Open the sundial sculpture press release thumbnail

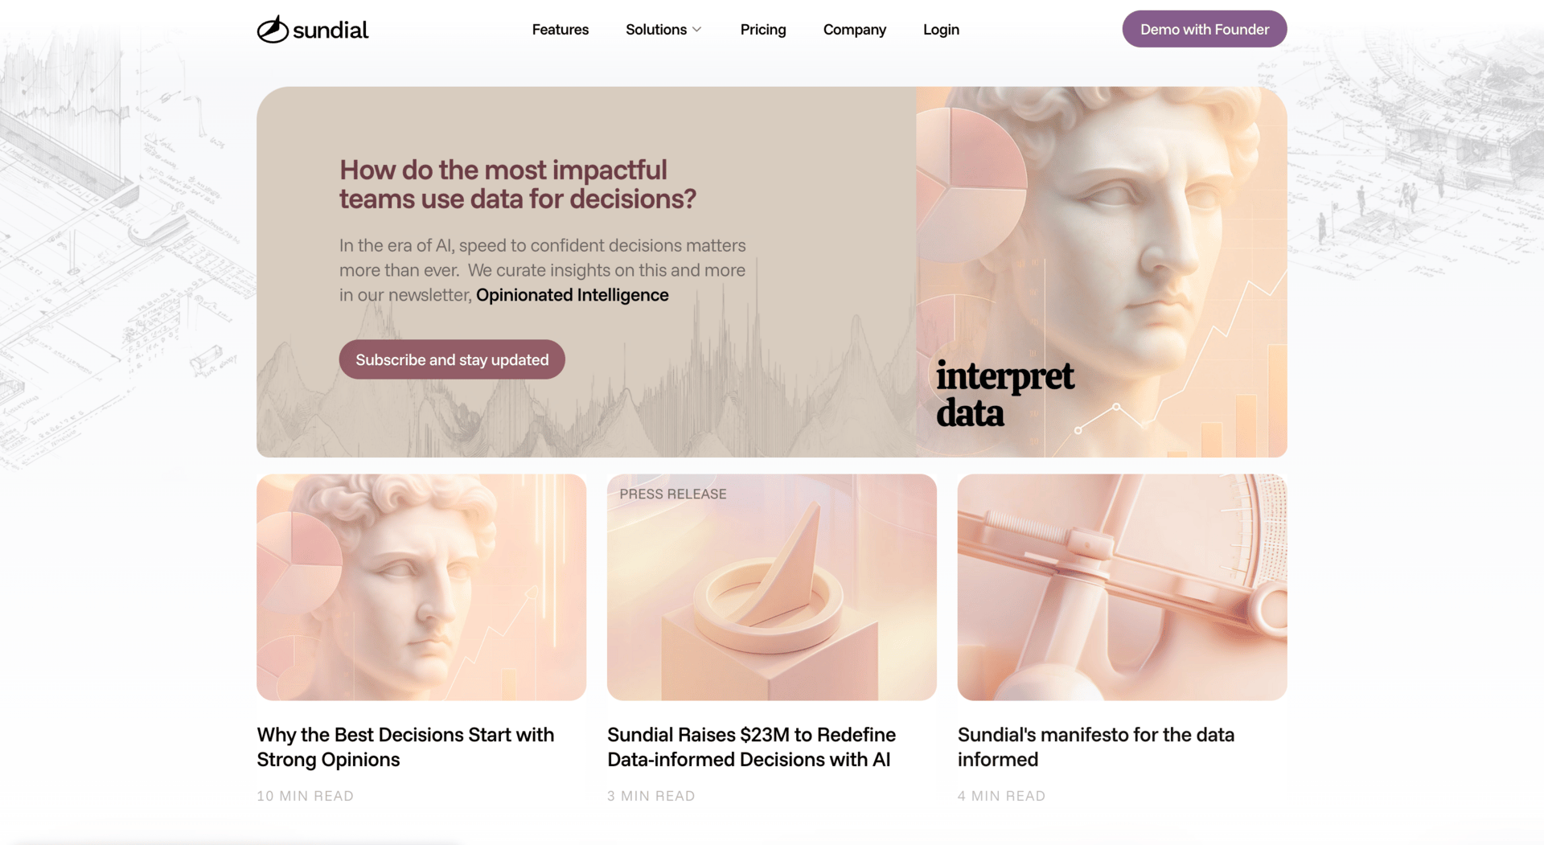(x=772, y=587)
